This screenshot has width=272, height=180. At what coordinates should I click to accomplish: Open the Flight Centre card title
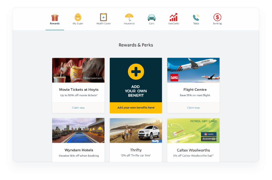(195, 89)
